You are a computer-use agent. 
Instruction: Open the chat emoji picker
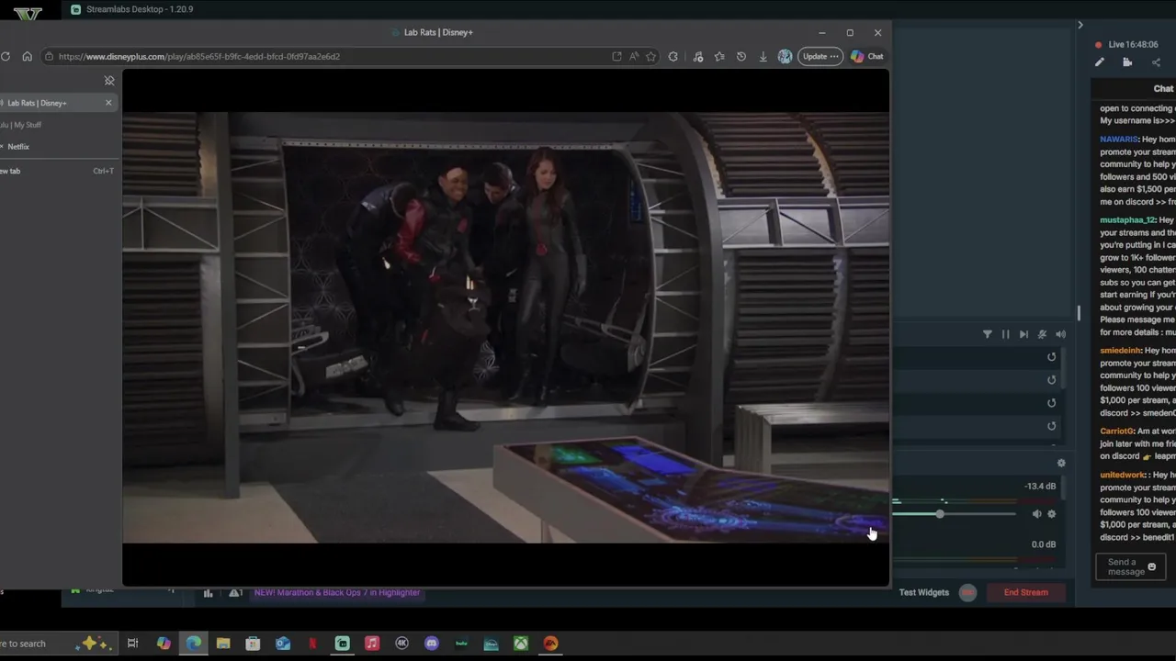coord(1151,566)
